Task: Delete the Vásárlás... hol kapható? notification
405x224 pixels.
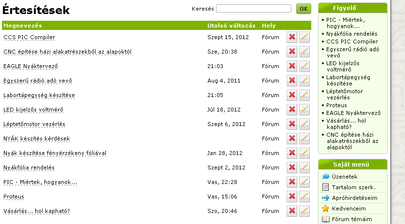Action: pyautogui.click(x=292, y=211)
